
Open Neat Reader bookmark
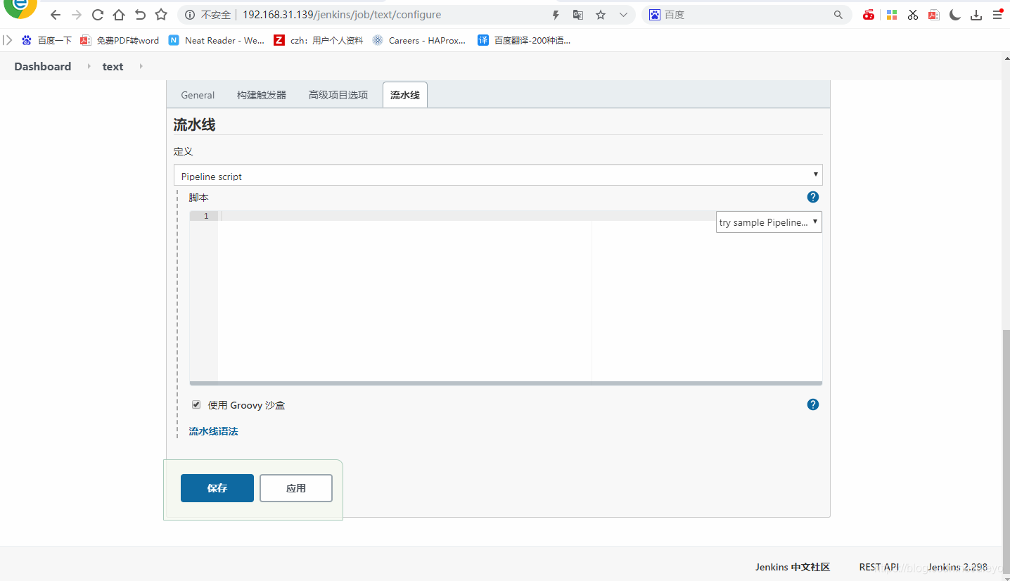pos(217,40)
